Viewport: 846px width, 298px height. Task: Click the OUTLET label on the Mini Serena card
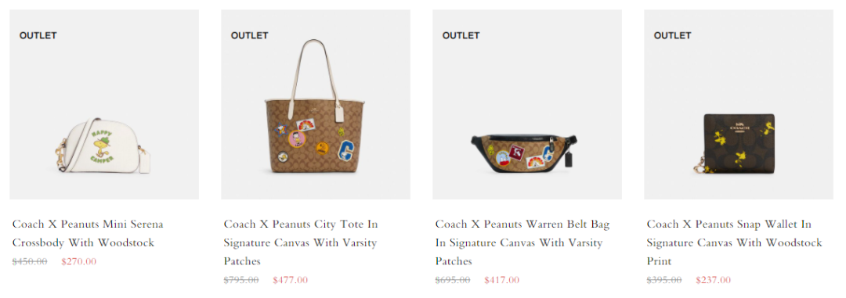[38, 35]
